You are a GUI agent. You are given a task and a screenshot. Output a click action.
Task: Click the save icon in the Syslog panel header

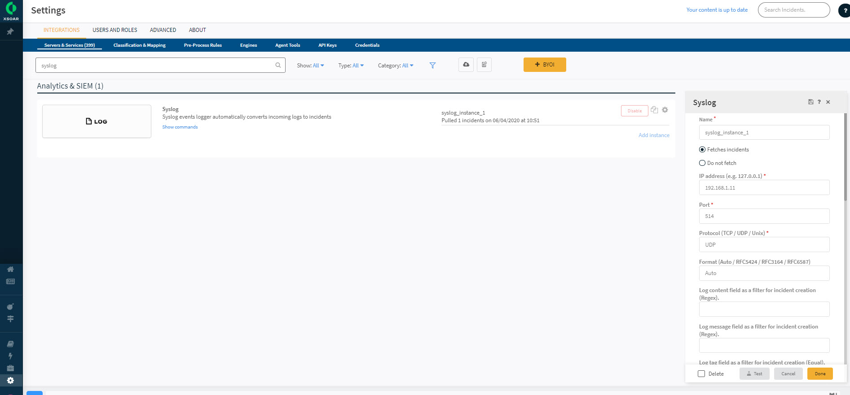tap(810, 102)
